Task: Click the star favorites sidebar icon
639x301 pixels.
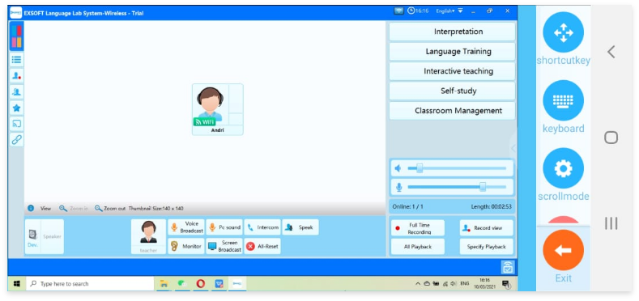Action: pos(16,108)
